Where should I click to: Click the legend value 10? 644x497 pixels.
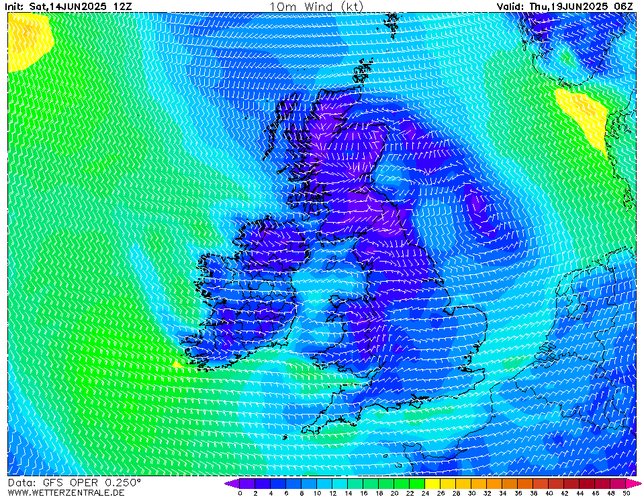coord(317,493)
